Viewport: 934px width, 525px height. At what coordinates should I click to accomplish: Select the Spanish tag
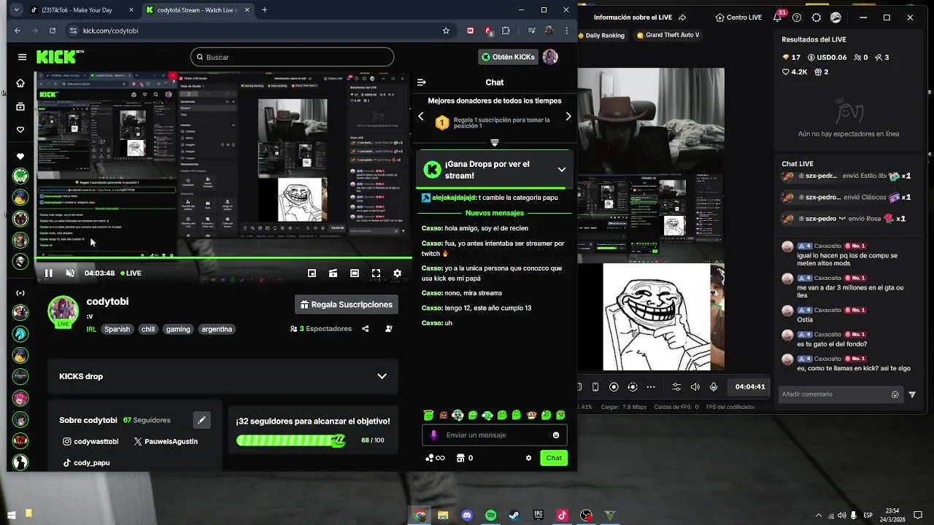117,329
